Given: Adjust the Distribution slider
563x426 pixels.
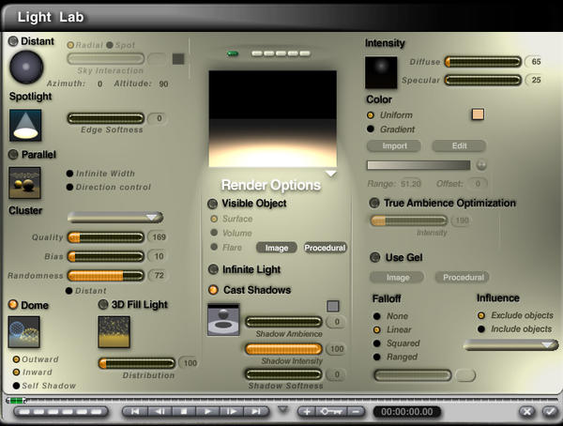Looking at the screenshot, I should coord(137,363).
